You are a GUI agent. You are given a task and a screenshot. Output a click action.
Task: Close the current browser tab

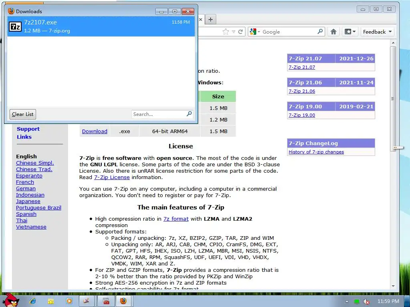[201, 19]
